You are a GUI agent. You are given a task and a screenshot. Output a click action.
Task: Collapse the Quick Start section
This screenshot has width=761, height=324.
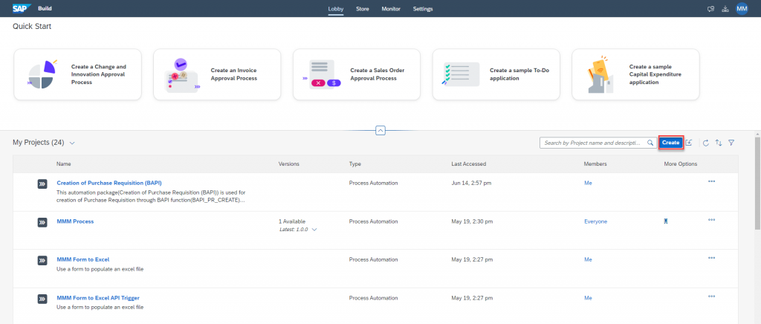(x=380, y=131)
